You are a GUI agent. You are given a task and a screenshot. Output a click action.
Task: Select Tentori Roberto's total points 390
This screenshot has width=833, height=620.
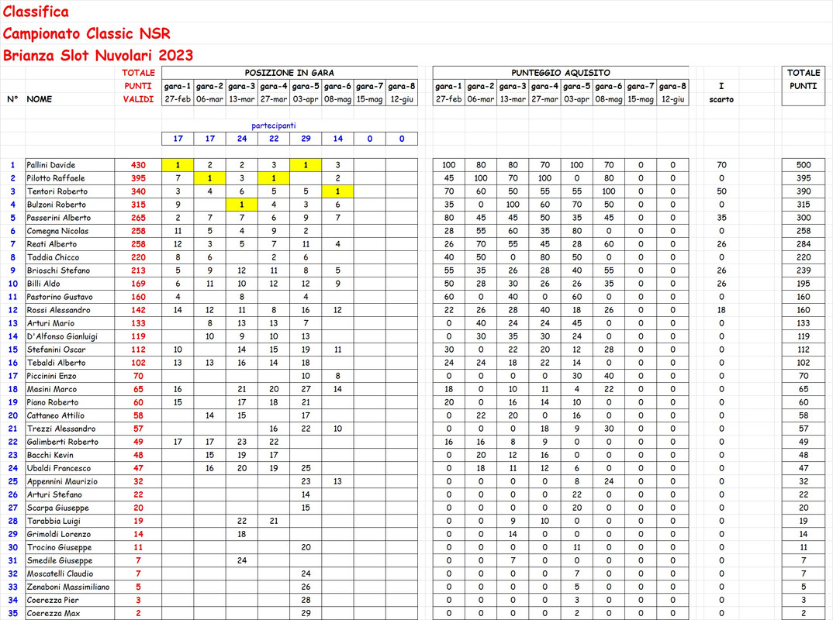(x=804, y=191)
